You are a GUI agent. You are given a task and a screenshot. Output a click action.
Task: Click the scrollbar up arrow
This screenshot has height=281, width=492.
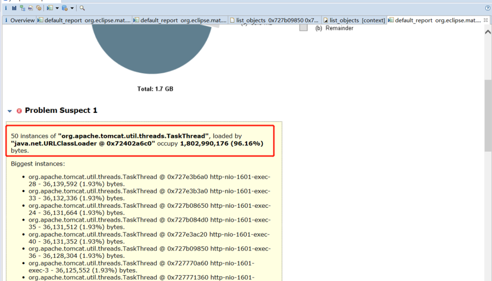tap(487, 32)
